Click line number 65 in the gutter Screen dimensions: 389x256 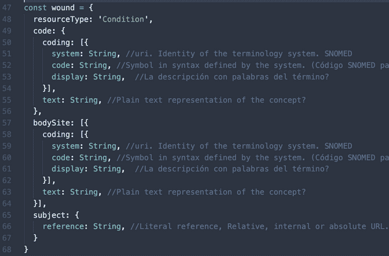7,215
